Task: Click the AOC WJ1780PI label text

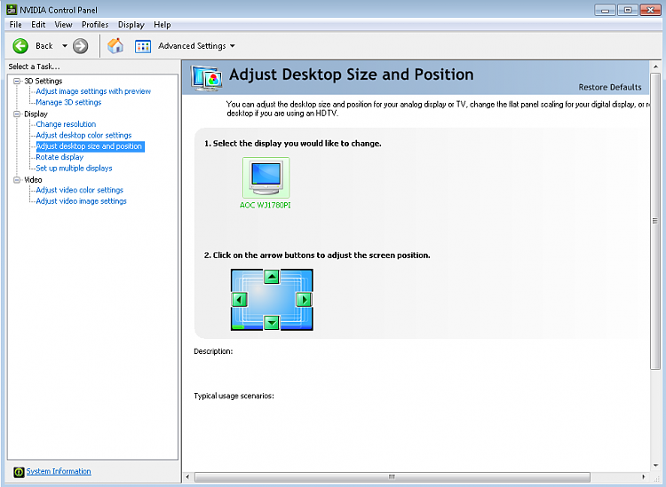Action: coord(266,205)
